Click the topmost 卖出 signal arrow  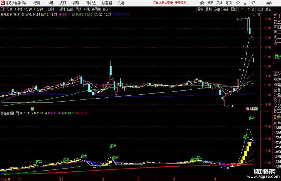252,118
